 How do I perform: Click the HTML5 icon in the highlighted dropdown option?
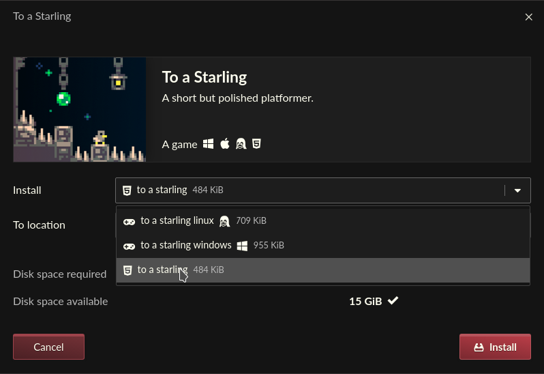127,270
